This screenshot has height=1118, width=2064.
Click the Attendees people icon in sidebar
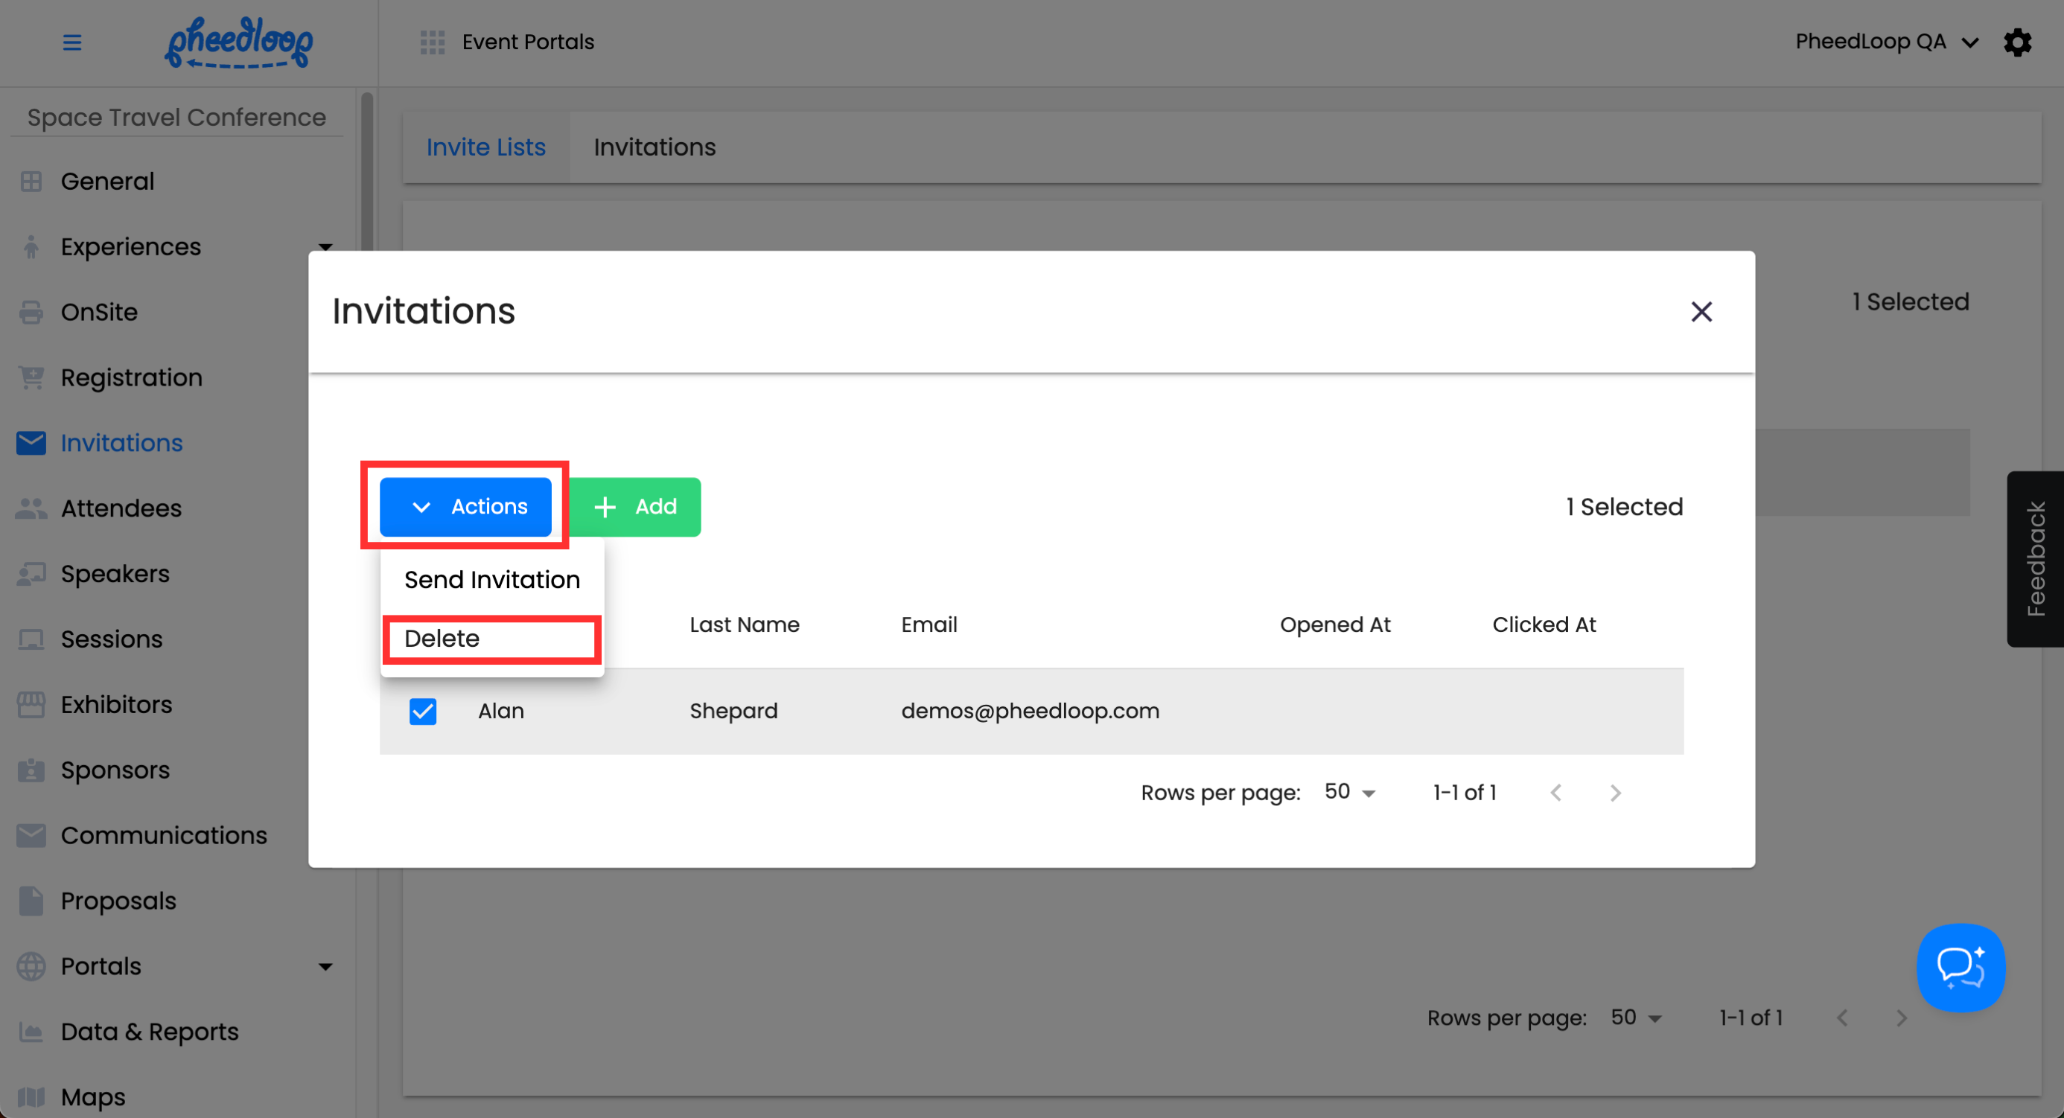tap(31, 508)
